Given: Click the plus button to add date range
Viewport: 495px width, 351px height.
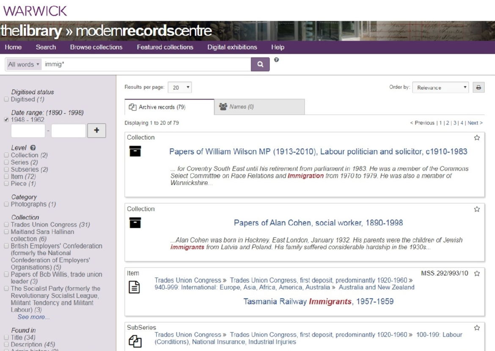Looking at the screenshot, I should [x=96, y=130].
